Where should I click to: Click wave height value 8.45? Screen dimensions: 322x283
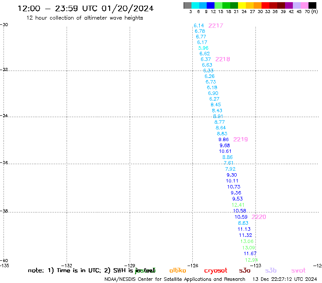[216, 104]
